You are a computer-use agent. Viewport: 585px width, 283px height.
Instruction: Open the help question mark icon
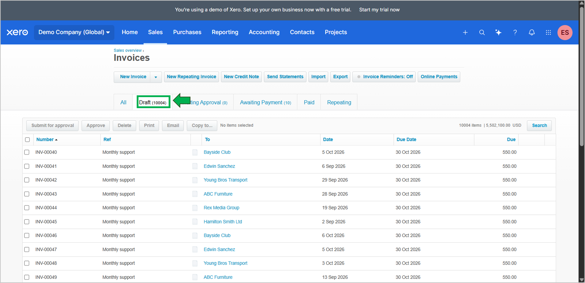pos(515,32)
